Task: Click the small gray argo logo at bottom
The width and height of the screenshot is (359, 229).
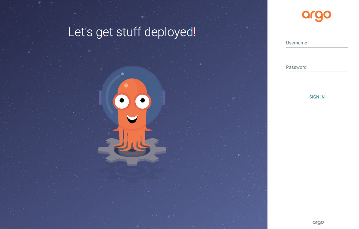Action: (x=318, y=223)
